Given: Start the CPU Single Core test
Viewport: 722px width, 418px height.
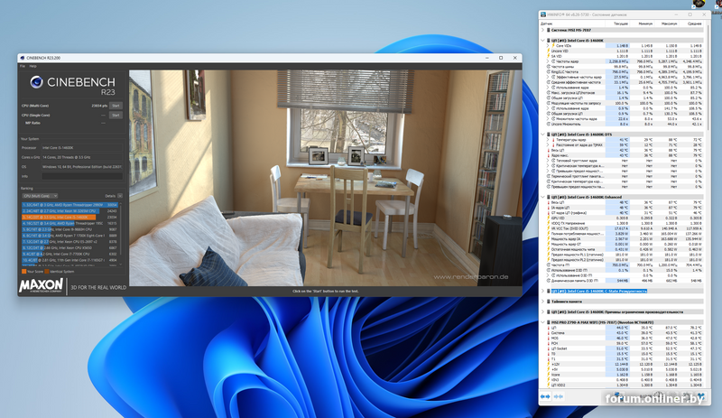Looking at the screenshot, I should (x=115, y=115).
